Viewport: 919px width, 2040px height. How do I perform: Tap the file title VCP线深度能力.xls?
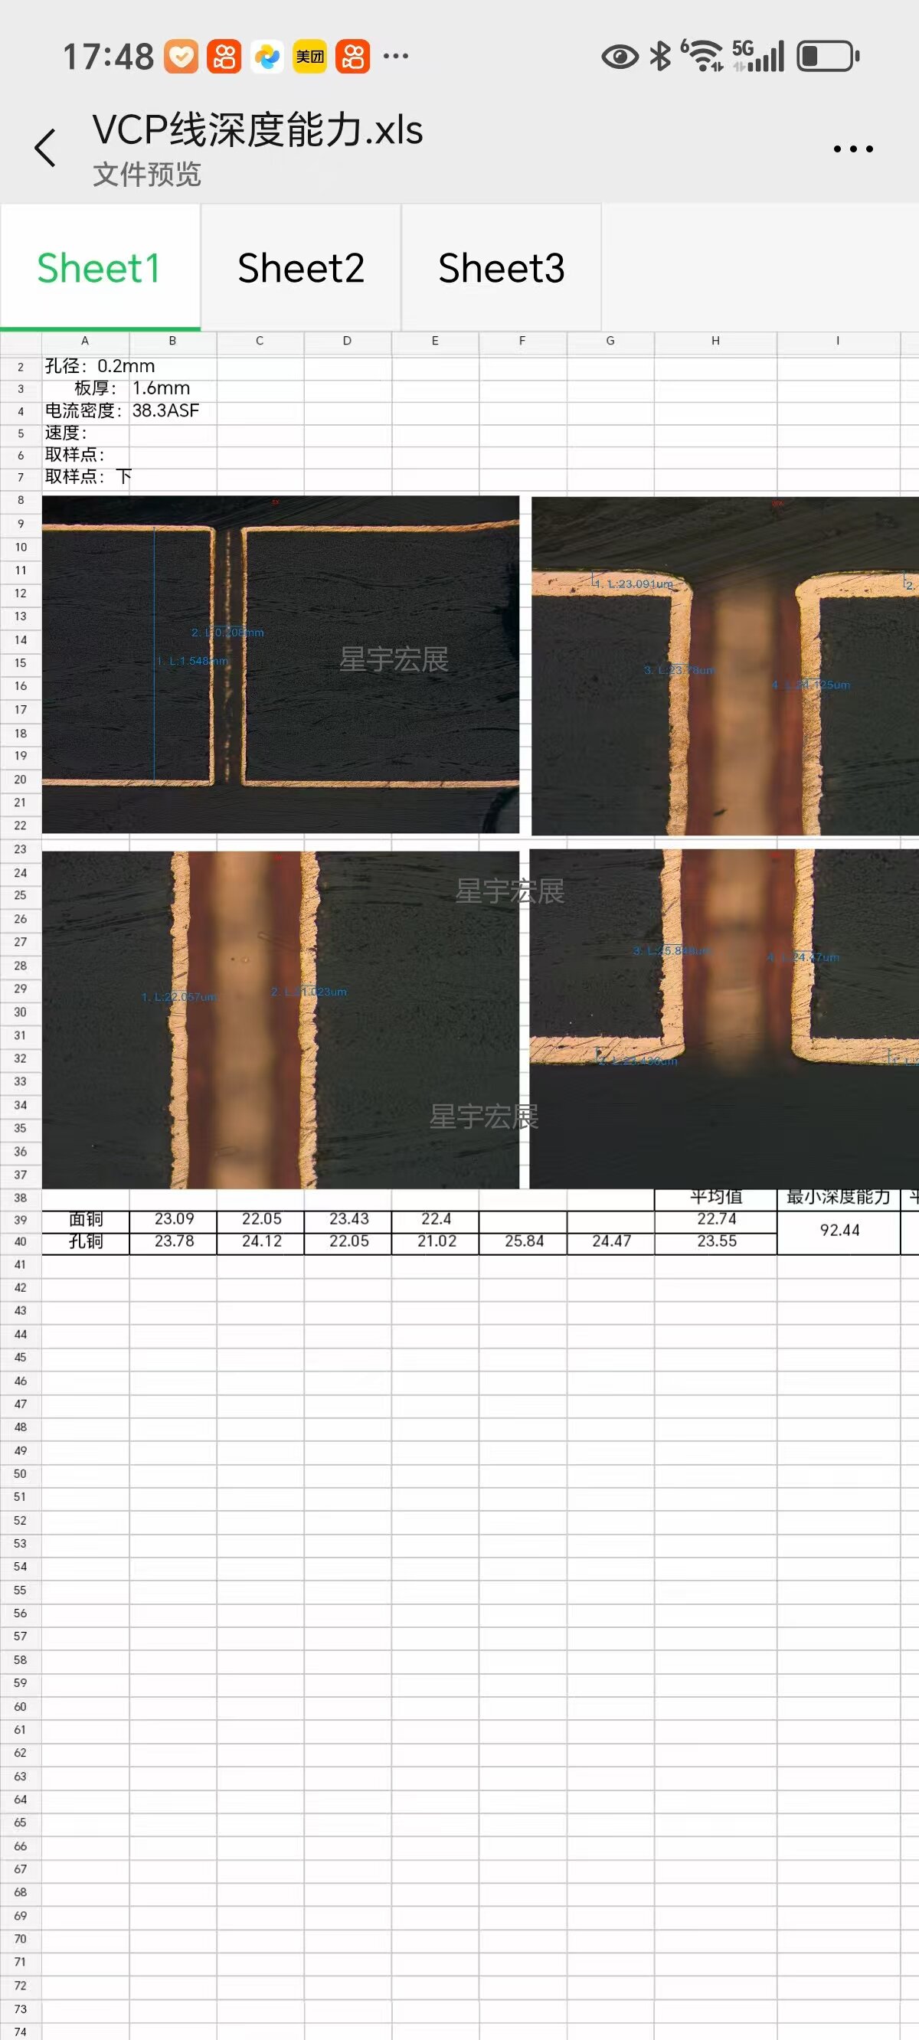(257, 131)
